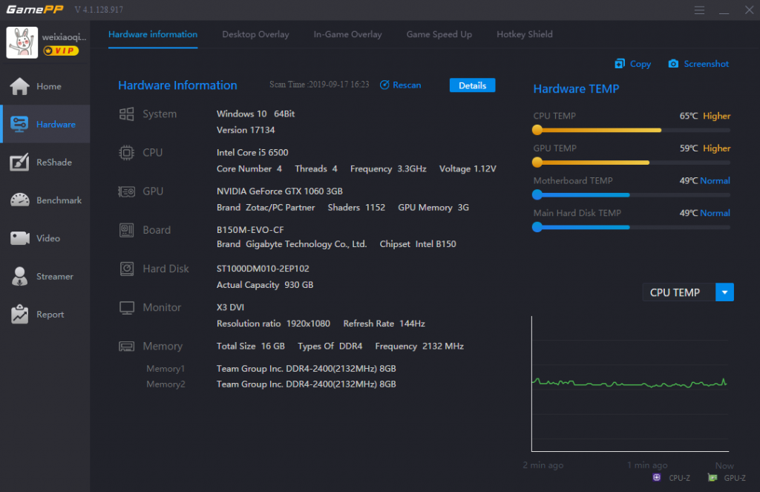This screenshot has width=760, height=492.
Task: Select the Hardware sidebar icon
Action: coord(19,124)
